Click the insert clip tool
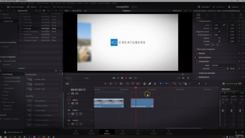This screenshot has height=138, width=245. pyautogui.click(x=127, y=84)
